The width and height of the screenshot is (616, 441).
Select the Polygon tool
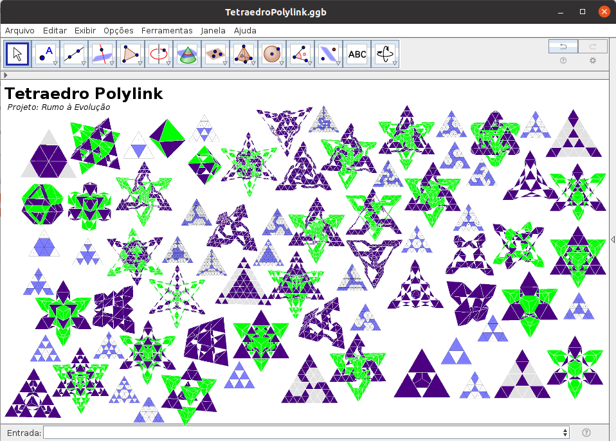point(131,54)
